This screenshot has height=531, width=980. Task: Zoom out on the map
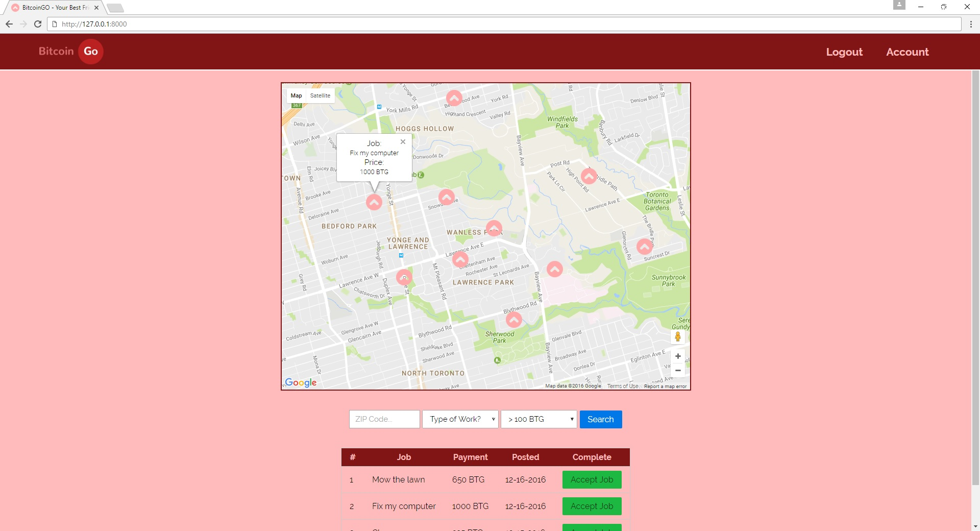(x=678, y=371)
